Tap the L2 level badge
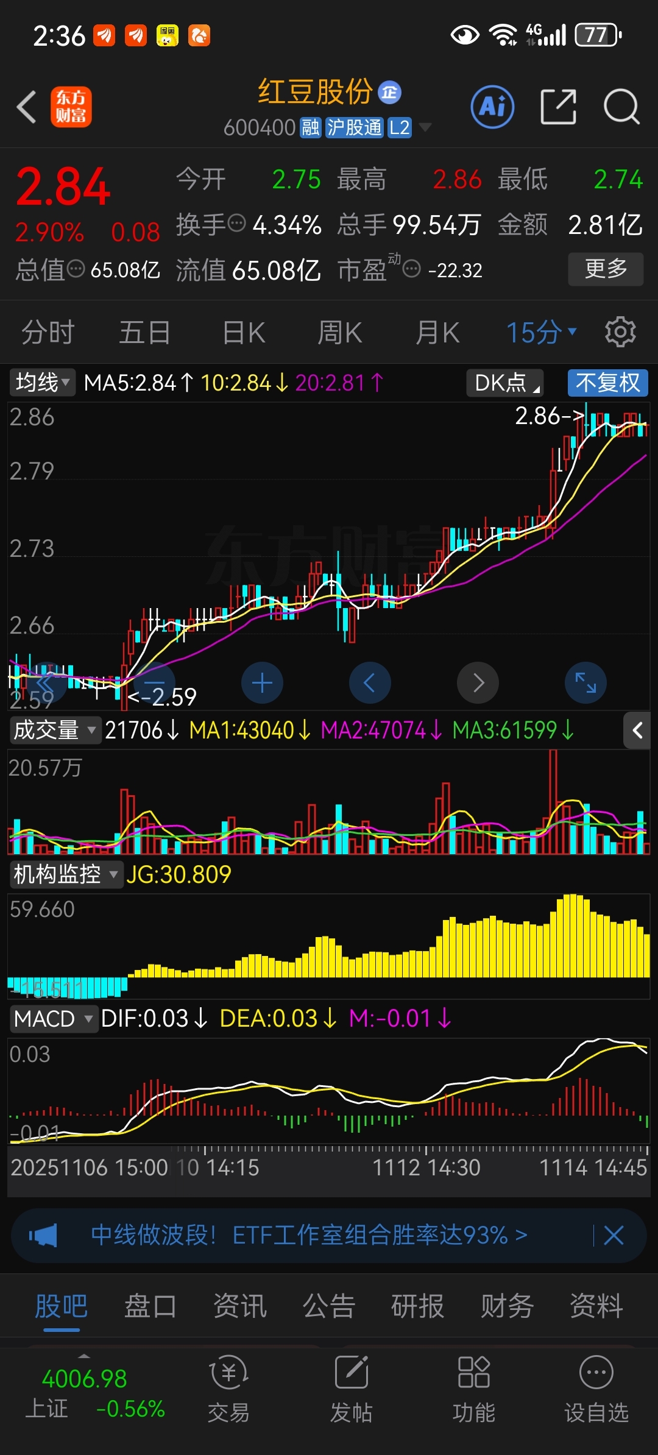 pos(400,128)
